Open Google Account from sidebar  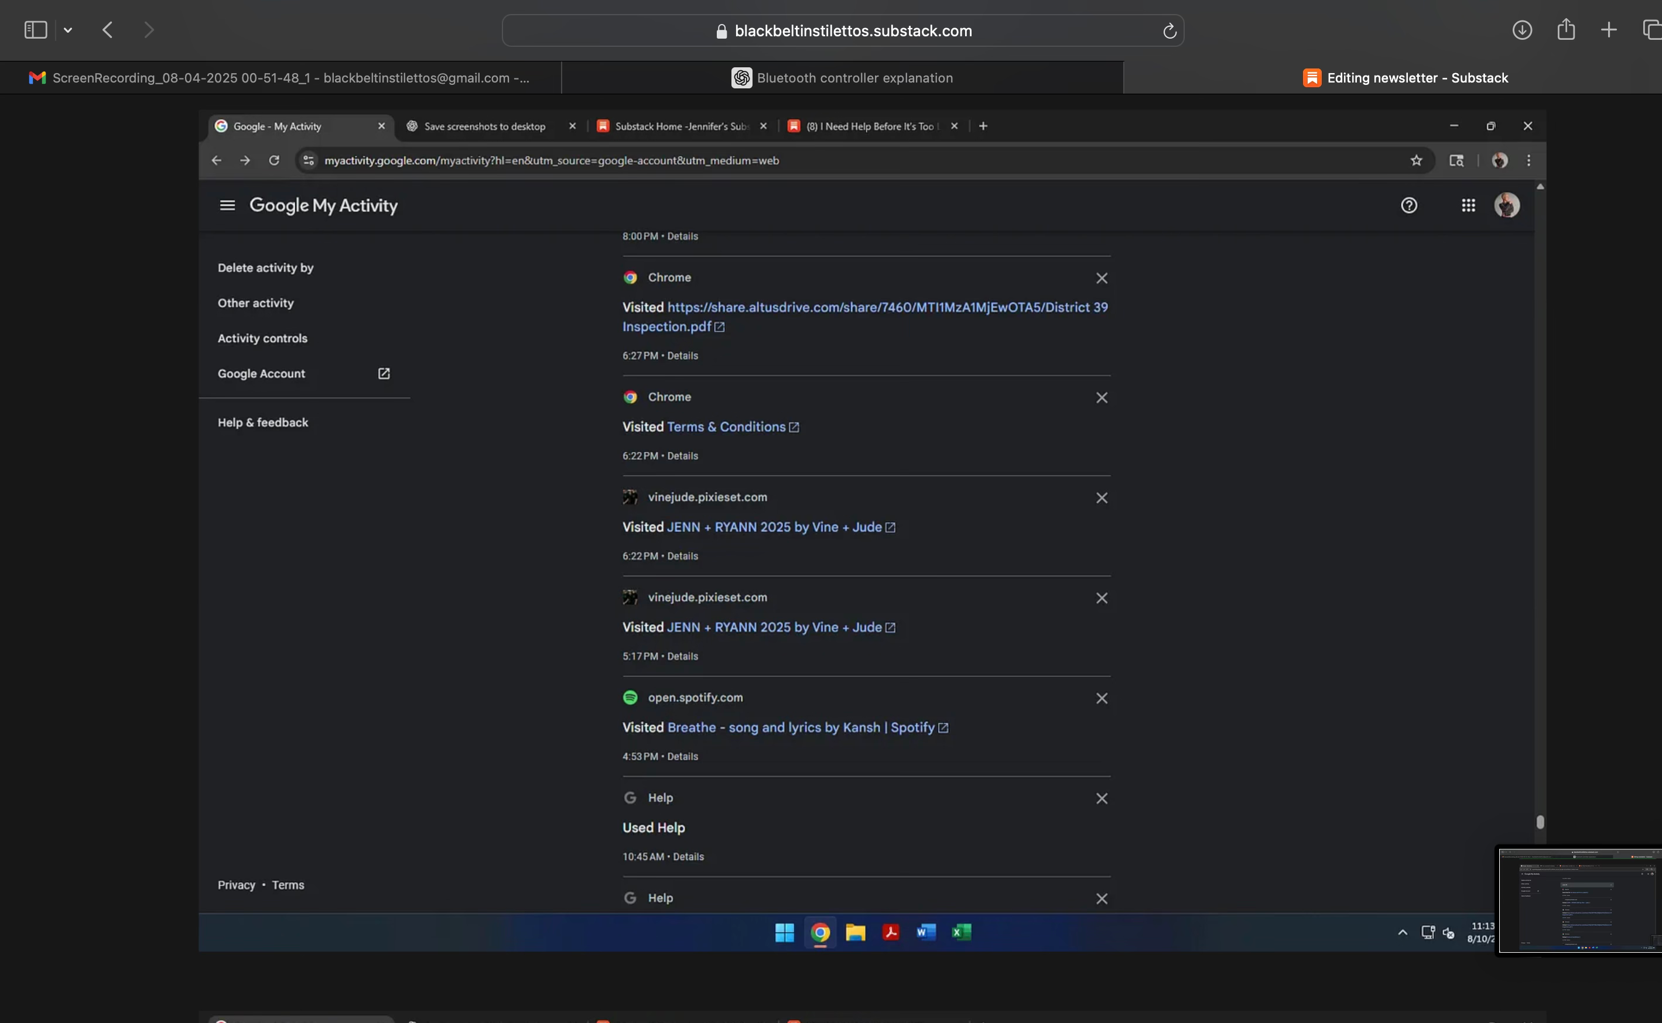261,373
